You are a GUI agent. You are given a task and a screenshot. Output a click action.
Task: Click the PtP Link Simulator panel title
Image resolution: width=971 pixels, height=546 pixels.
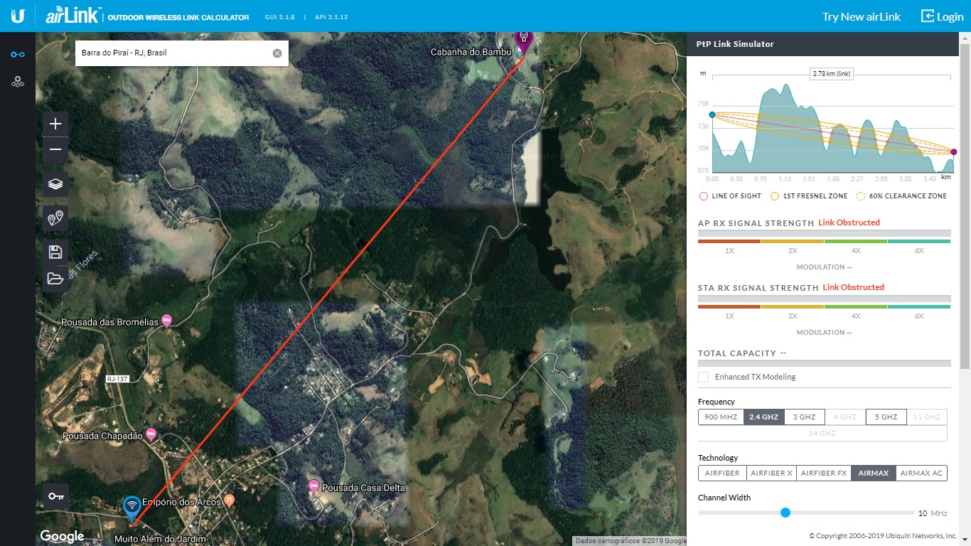point(735,44)
